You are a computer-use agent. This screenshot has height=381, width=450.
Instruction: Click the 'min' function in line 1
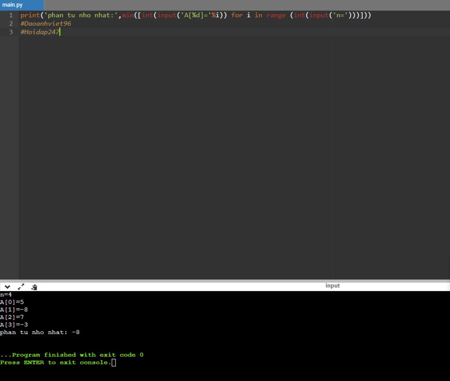(128, 15)
